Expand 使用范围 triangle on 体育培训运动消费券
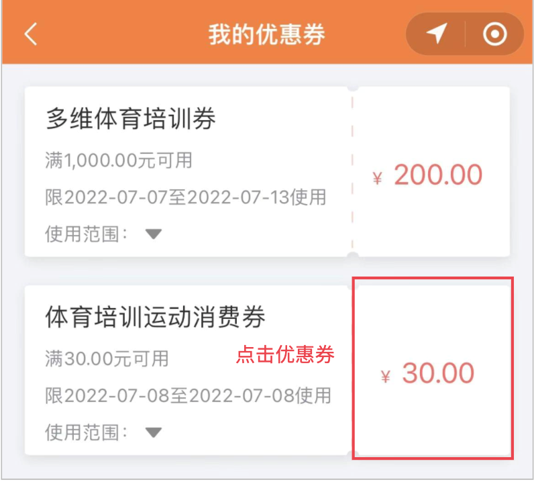Viewport: 538px width, 484px height. pos(154,432)
